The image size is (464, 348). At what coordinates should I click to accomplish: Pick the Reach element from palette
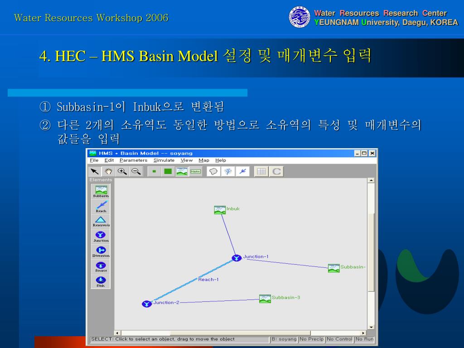101,207
